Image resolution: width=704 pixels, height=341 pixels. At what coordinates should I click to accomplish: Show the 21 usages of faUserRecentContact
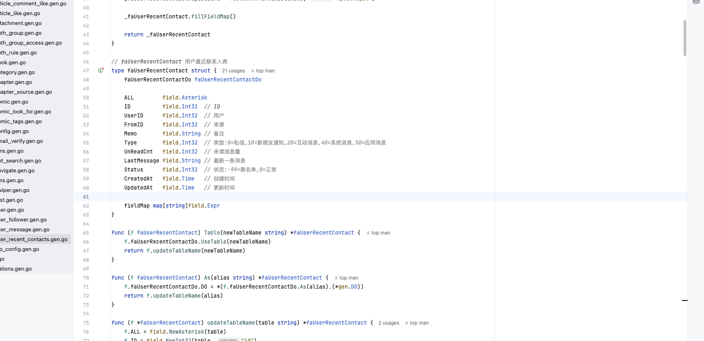point(233,71)
